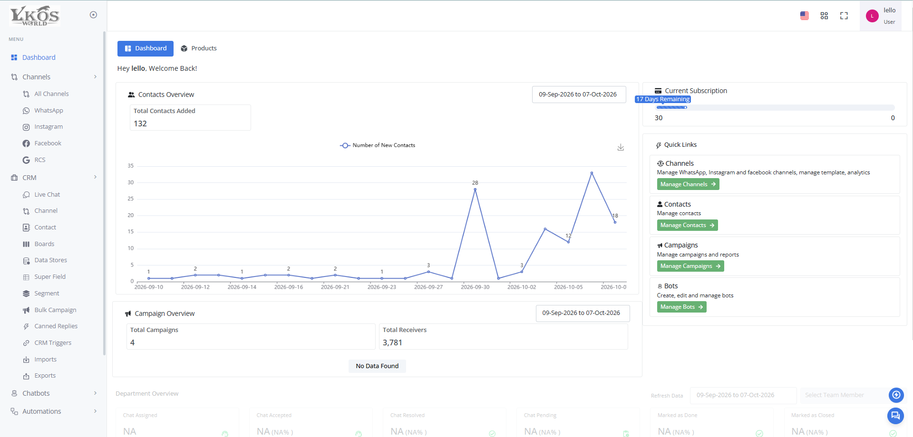This screenshot has height=437, width=913.
Task: Open CRM Triggers page
Action: pos(53,343)
